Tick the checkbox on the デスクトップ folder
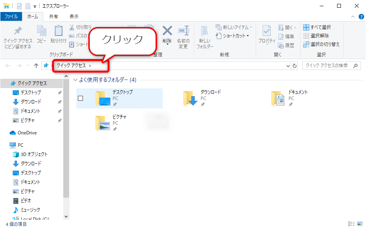The height and width of the screenshot is (229, 366). point(80,98)
